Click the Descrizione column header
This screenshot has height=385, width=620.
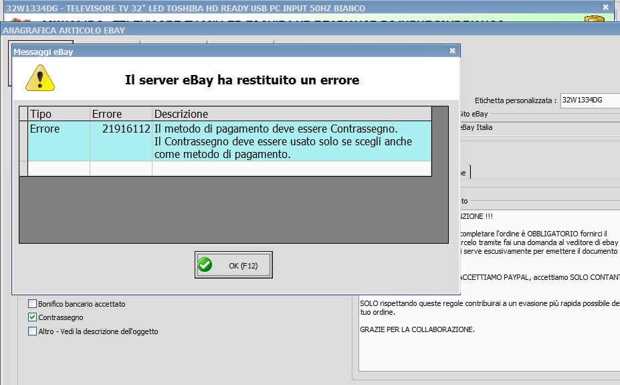pos(292,114)
